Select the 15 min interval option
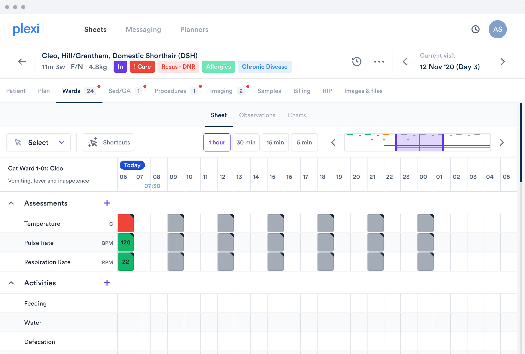 point(275,142)
